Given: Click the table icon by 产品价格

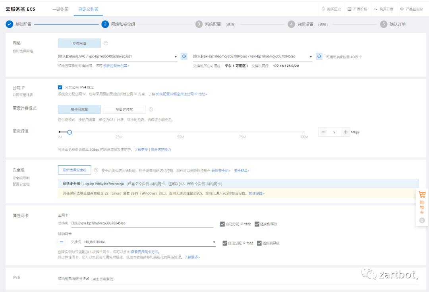Looking at the screenshot, I should (350, 9).
